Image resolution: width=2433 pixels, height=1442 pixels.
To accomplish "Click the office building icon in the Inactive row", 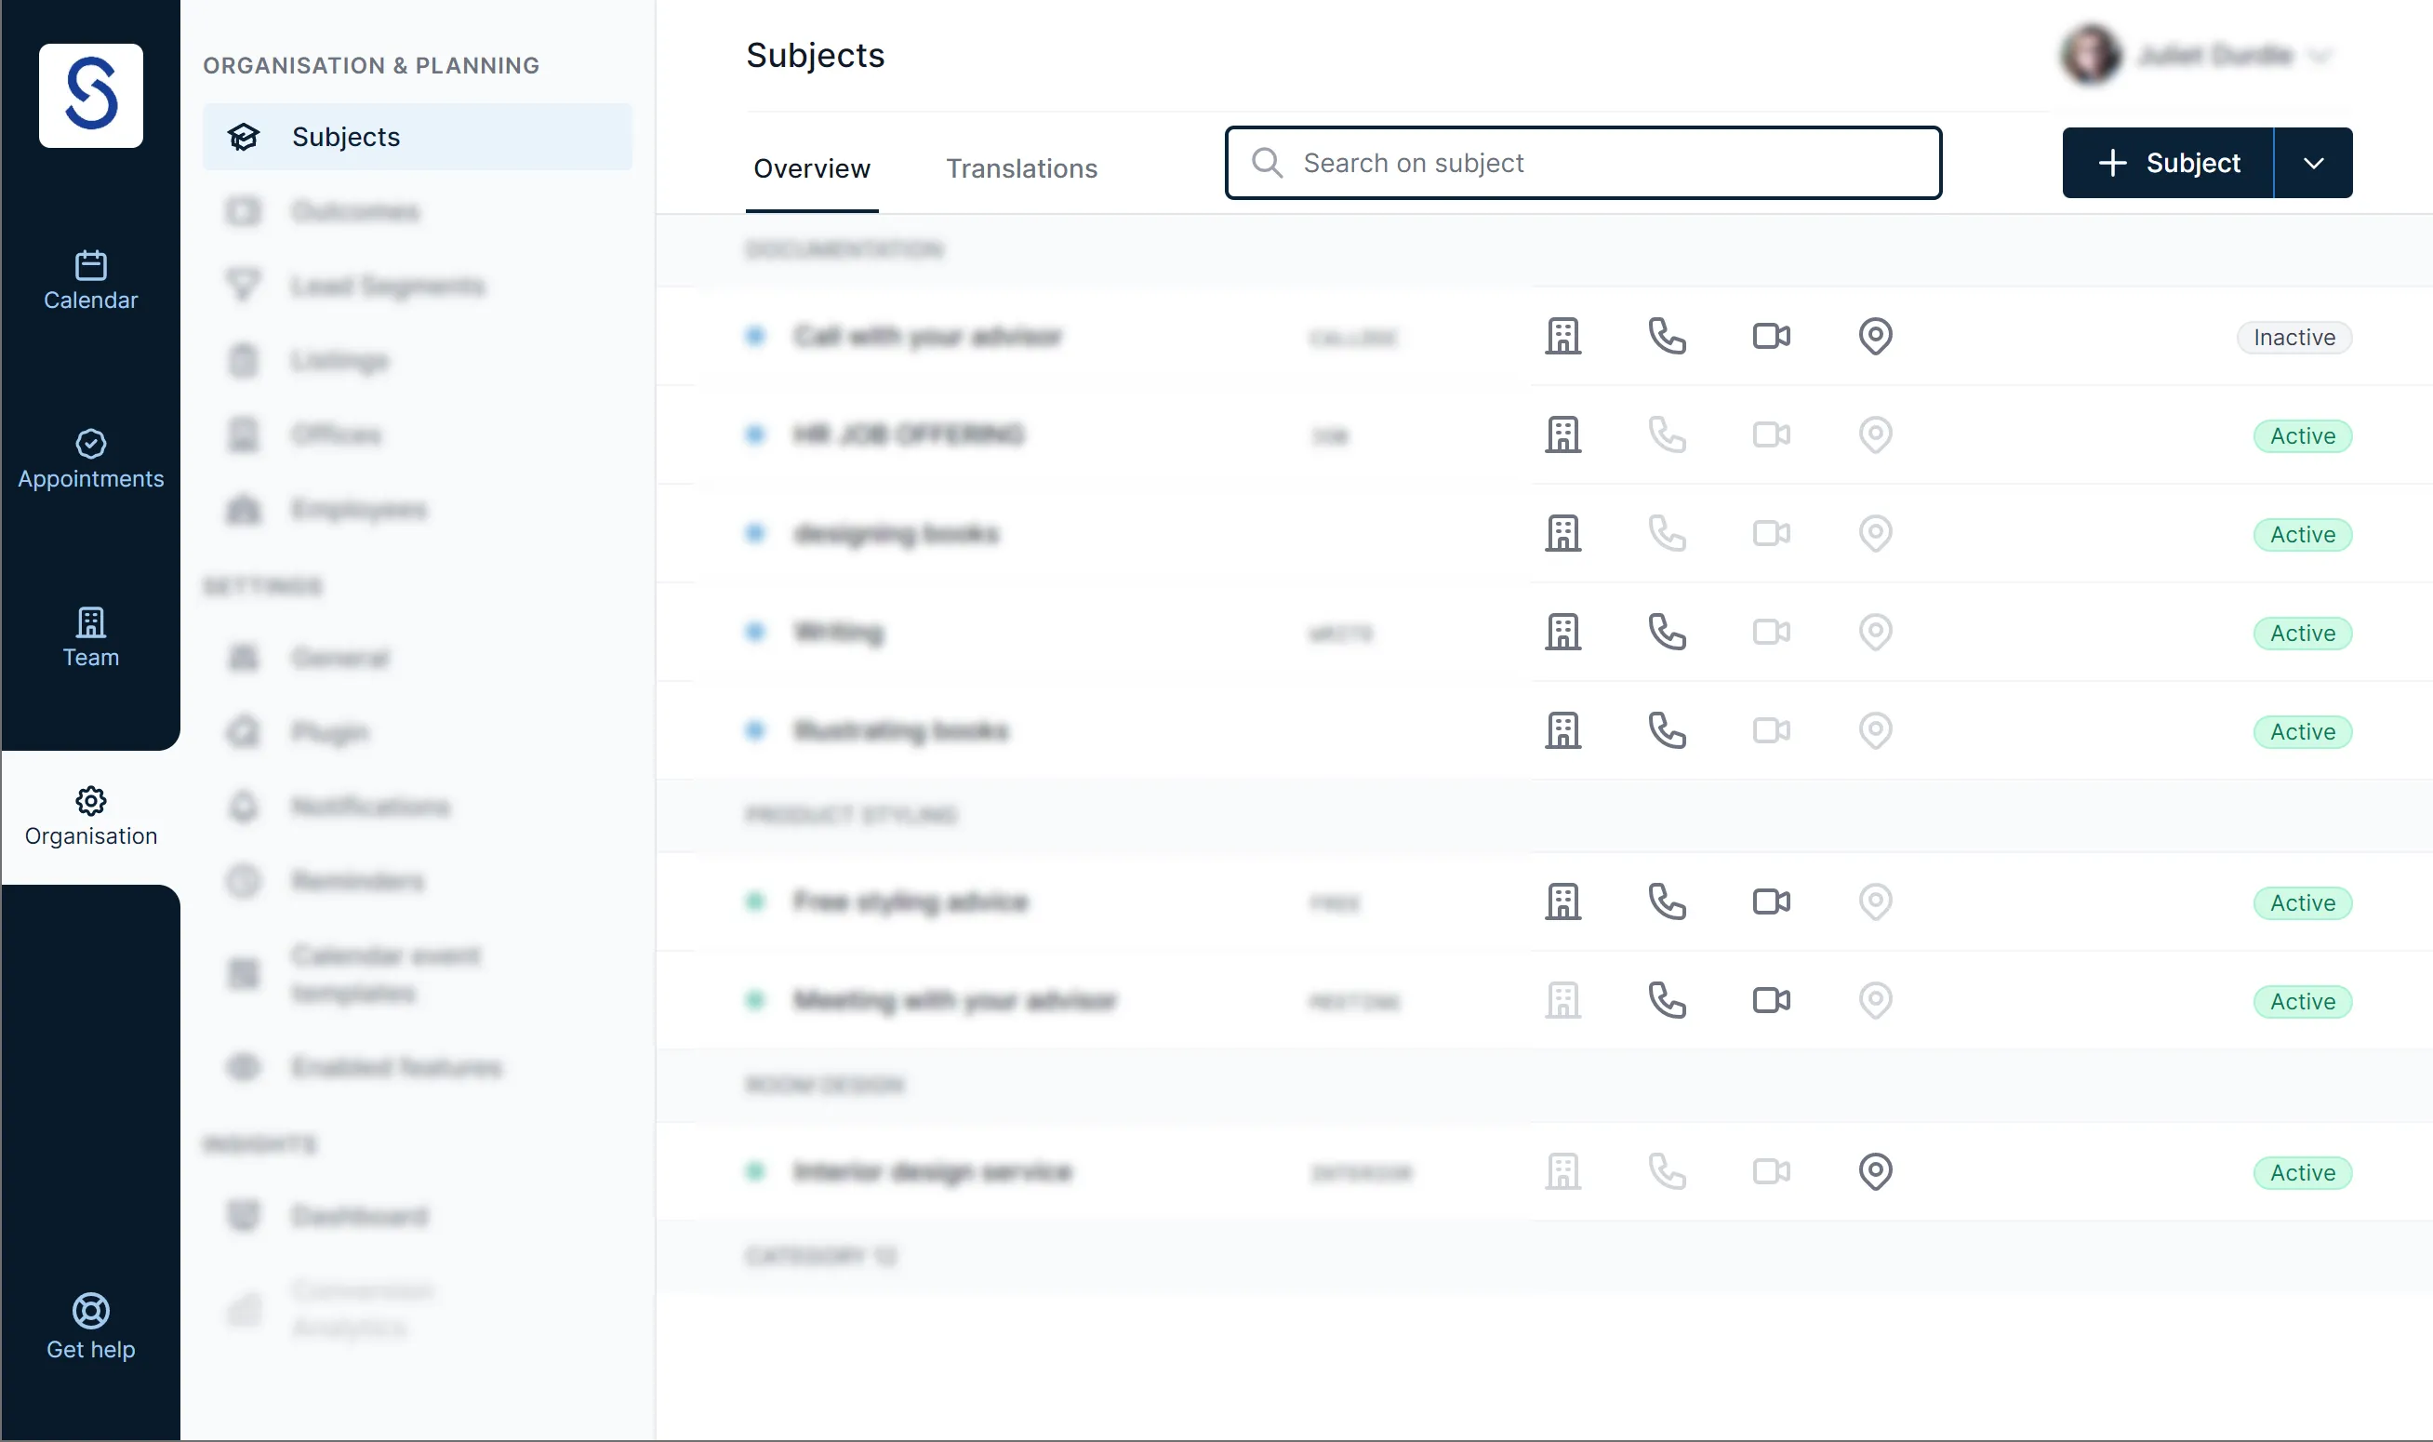I will click(1562, 336).
